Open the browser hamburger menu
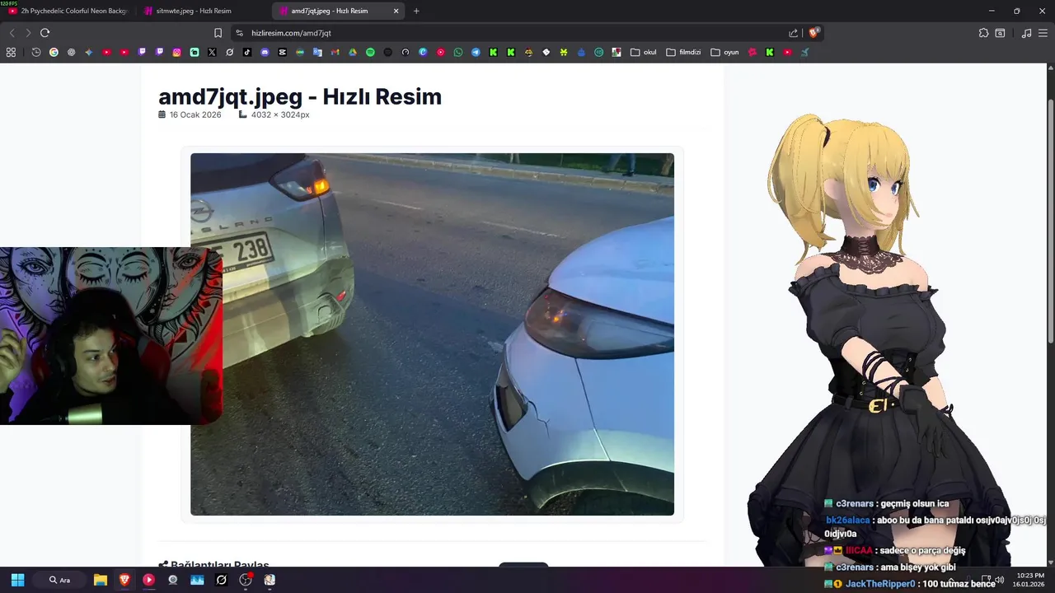 coord(1043,33)
